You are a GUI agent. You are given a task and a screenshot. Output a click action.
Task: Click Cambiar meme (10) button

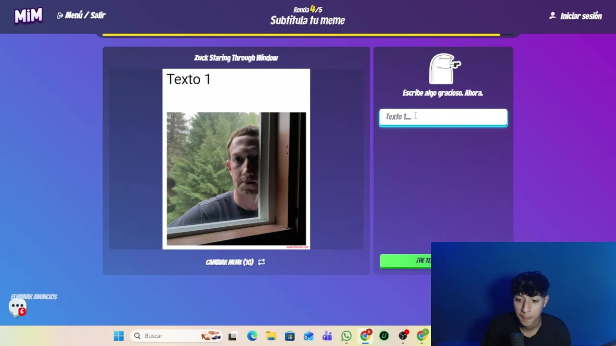(235, 262)
